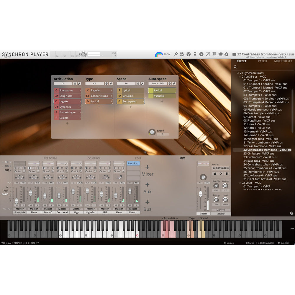Collapse the 02 VelXF - MOD folder

(x=240, y=183)
